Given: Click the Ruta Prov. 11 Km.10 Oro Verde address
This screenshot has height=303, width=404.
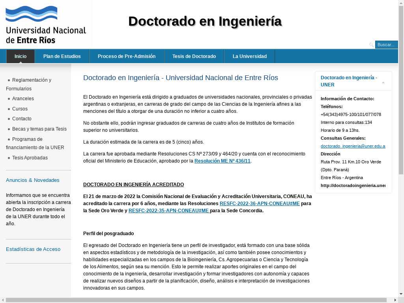Looking at the screenshot, I should [x=351, y=162].
